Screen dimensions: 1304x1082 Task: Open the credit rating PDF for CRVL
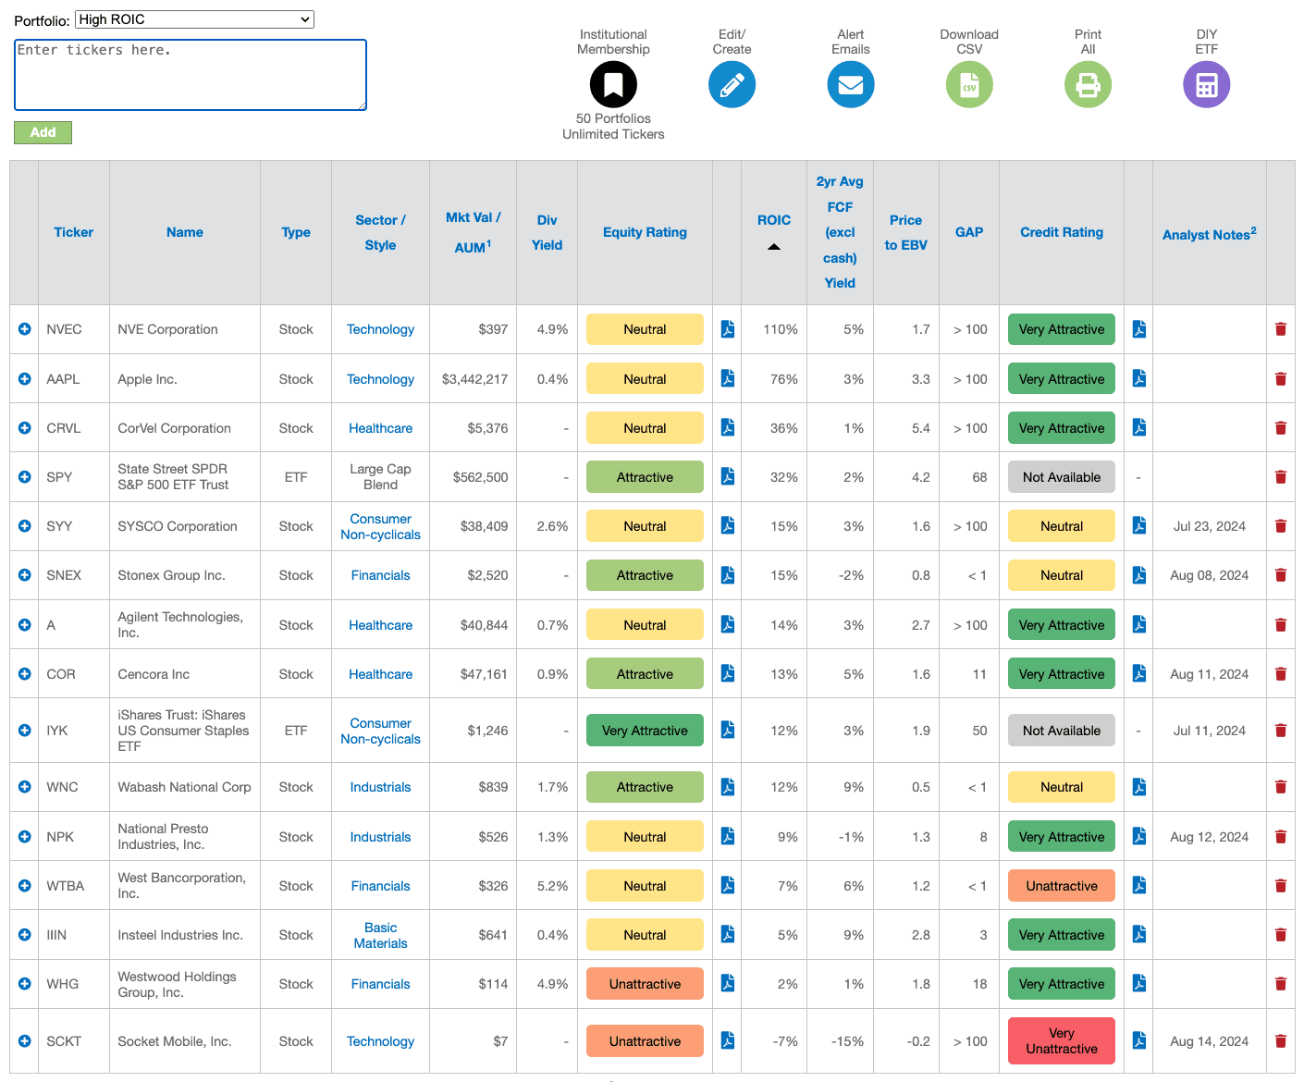[x=1139, y=427]
